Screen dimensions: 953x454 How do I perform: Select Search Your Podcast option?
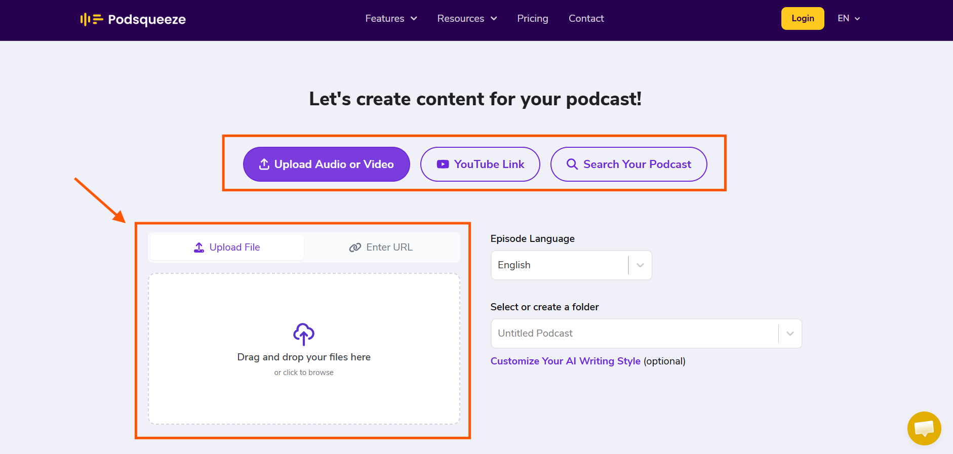(x=628, y=164)
